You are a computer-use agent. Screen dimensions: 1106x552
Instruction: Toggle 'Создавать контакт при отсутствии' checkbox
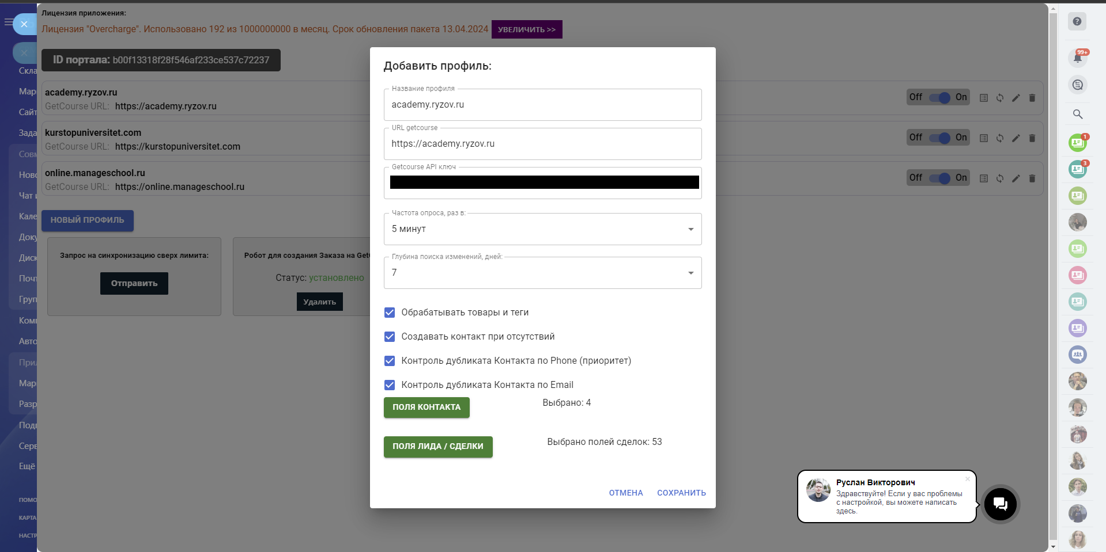(x=390, y=337)
